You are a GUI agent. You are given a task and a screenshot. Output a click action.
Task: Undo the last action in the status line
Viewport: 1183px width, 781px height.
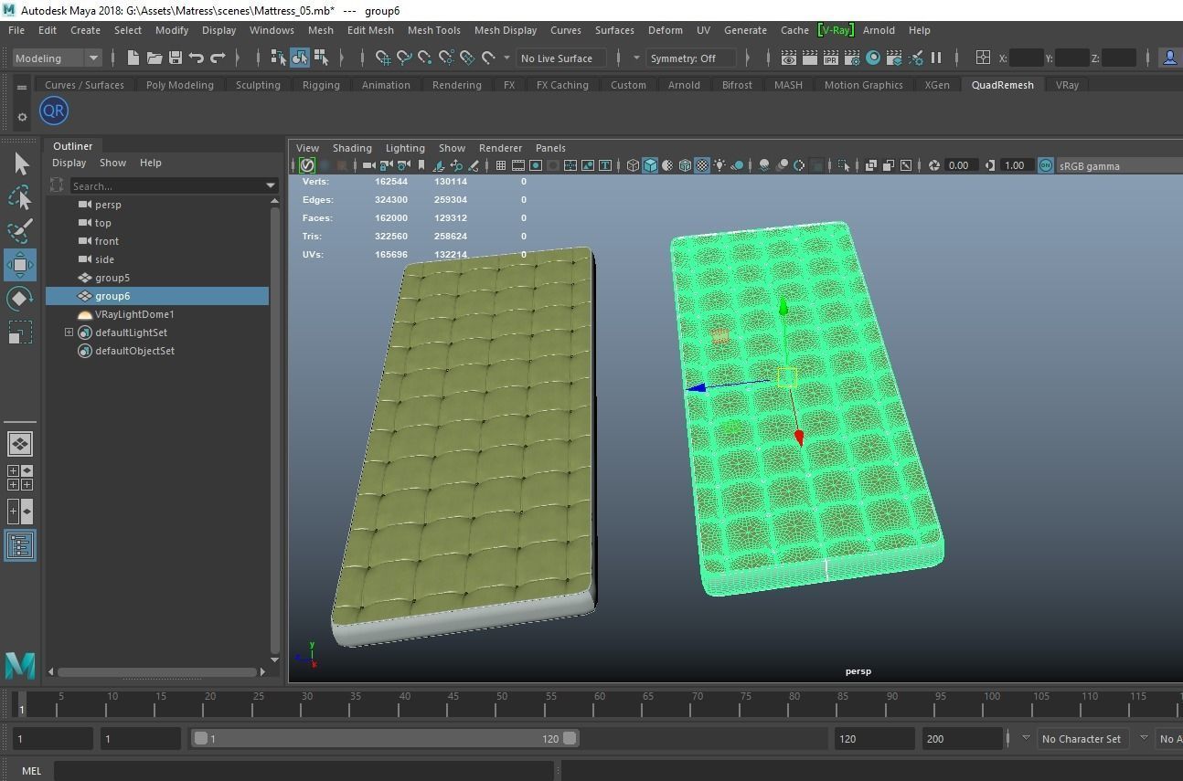[197, 58]
